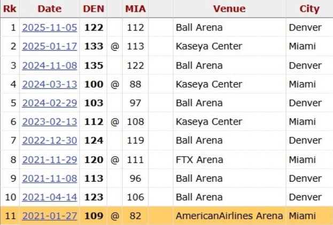Open the 2025-01-17 game link

pyautogui.click(x=50, y=46)
